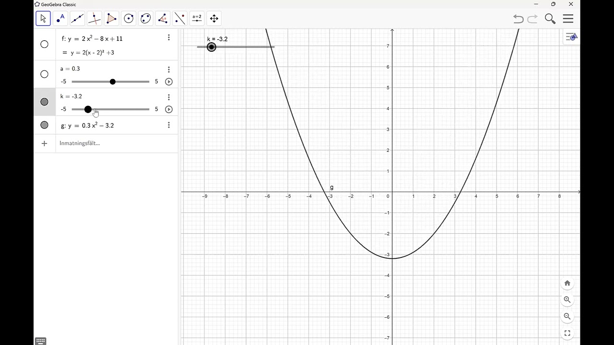Minimize the GeoGebra Classic window
This screenshot has width=614, height=345.
point(536,4)
